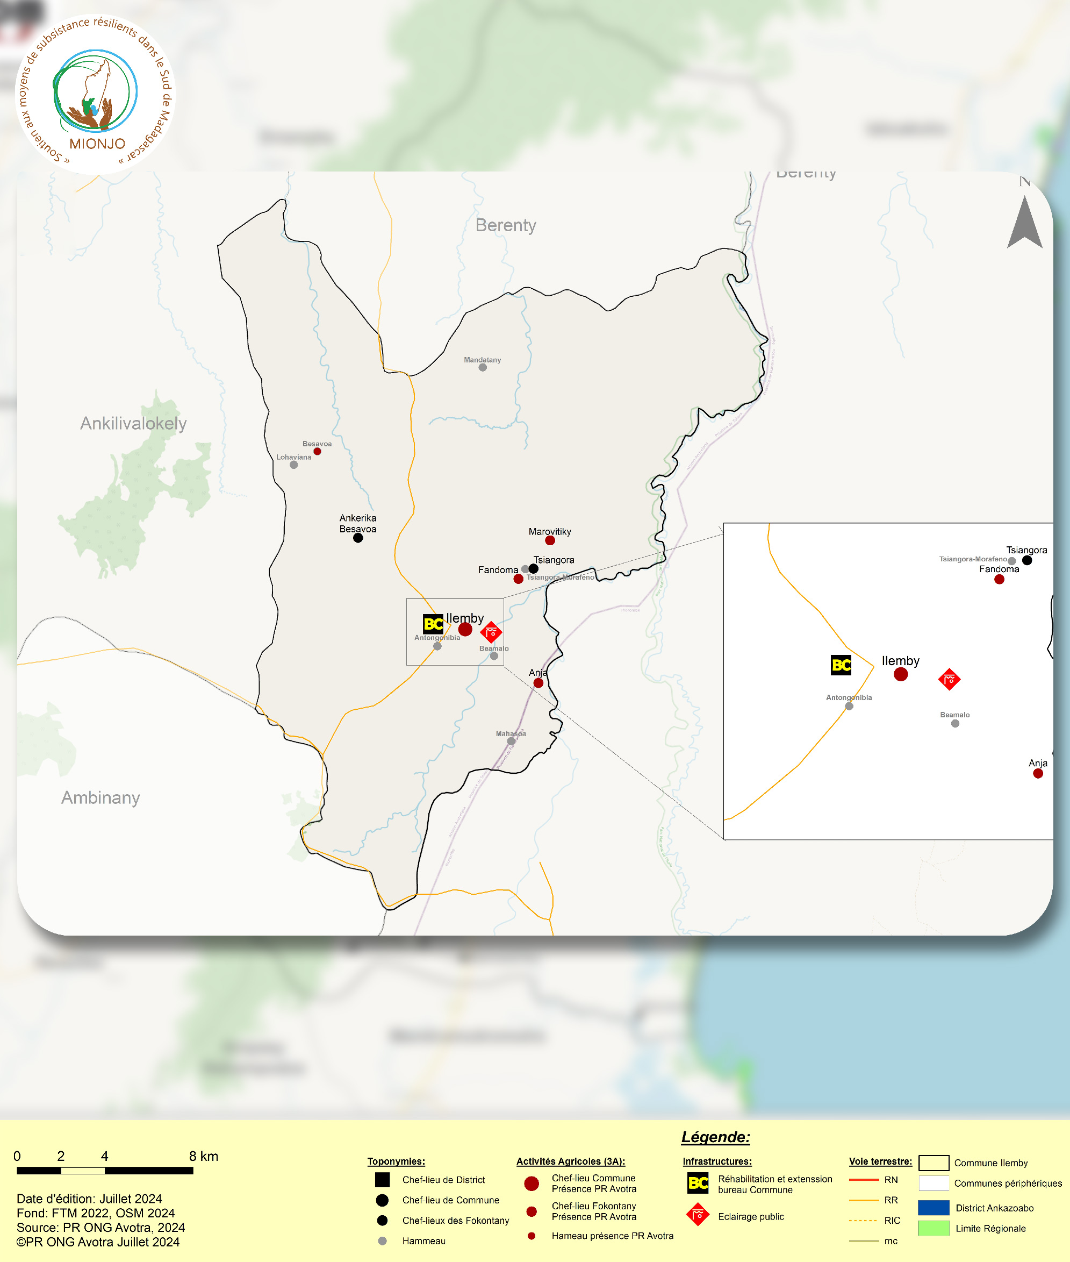This screenshot has width=1070, height=1262.
Task: Click the scale bar
Action: [104, 1171]
